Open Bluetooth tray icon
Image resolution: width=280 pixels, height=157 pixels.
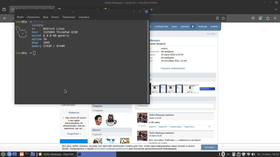[x=223, y=154]
